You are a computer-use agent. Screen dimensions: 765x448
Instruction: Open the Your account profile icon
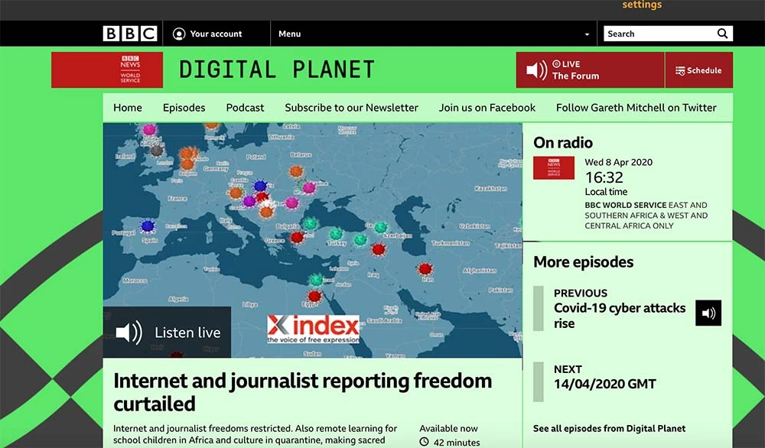click(179, 34)
